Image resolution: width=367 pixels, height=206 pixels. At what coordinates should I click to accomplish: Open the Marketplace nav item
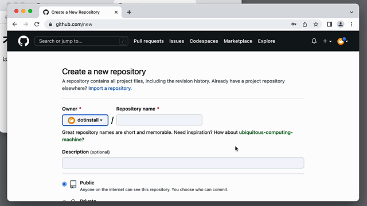238,41
